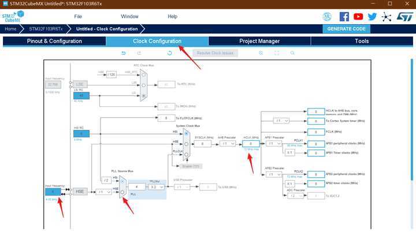Select LSI input in RTC Clock Mux

point(143,95)
